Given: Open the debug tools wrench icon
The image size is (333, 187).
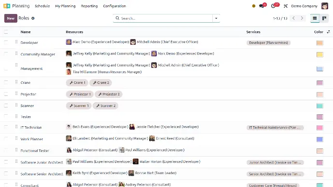Looking at the screenshot, I should (x=285, y=6).
